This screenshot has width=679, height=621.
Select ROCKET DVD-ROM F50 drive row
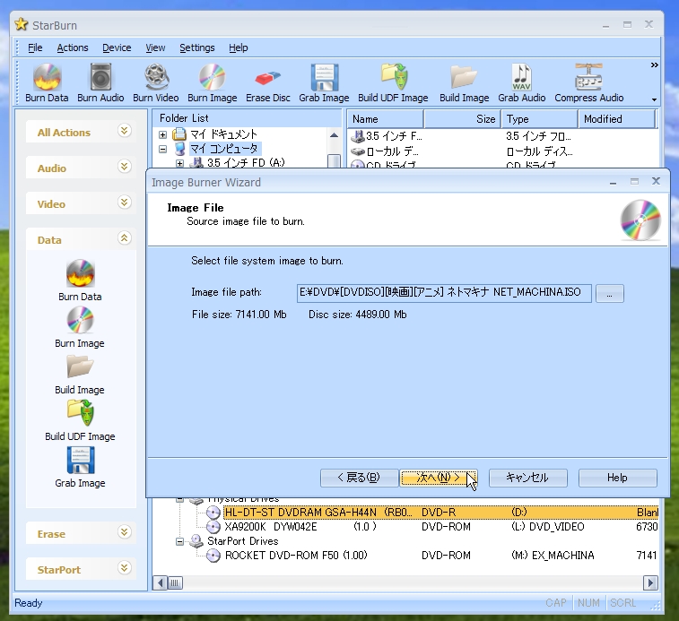(x=432, y=556)
